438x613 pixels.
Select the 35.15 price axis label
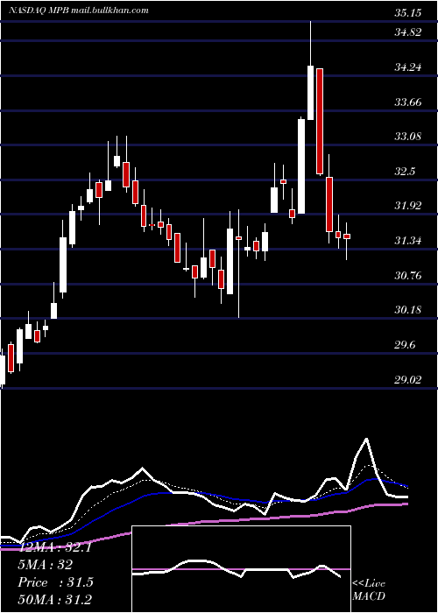pyautogui.click(x=408, y=13)
